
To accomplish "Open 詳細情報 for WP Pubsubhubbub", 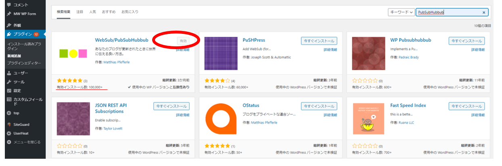I will click(478, 50).
